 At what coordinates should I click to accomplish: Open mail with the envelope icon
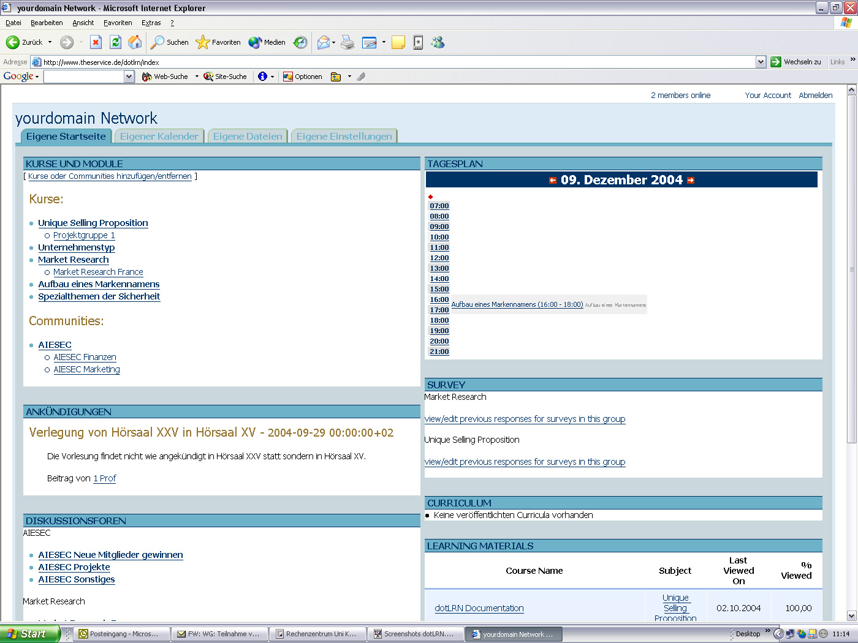[323, 42]
